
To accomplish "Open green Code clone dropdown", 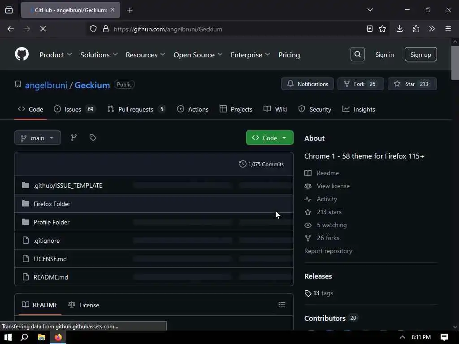I will point(269,138).
